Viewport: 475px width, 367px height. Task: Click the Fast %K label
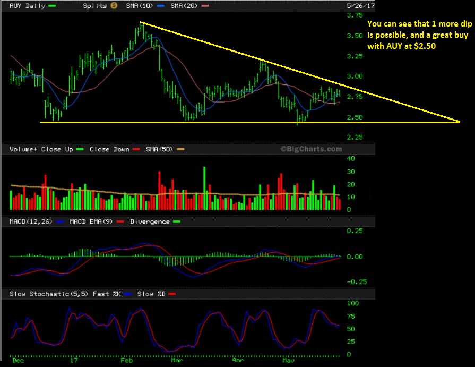107,294
